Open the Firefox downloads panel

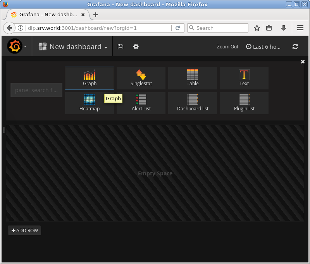(284, 28)
